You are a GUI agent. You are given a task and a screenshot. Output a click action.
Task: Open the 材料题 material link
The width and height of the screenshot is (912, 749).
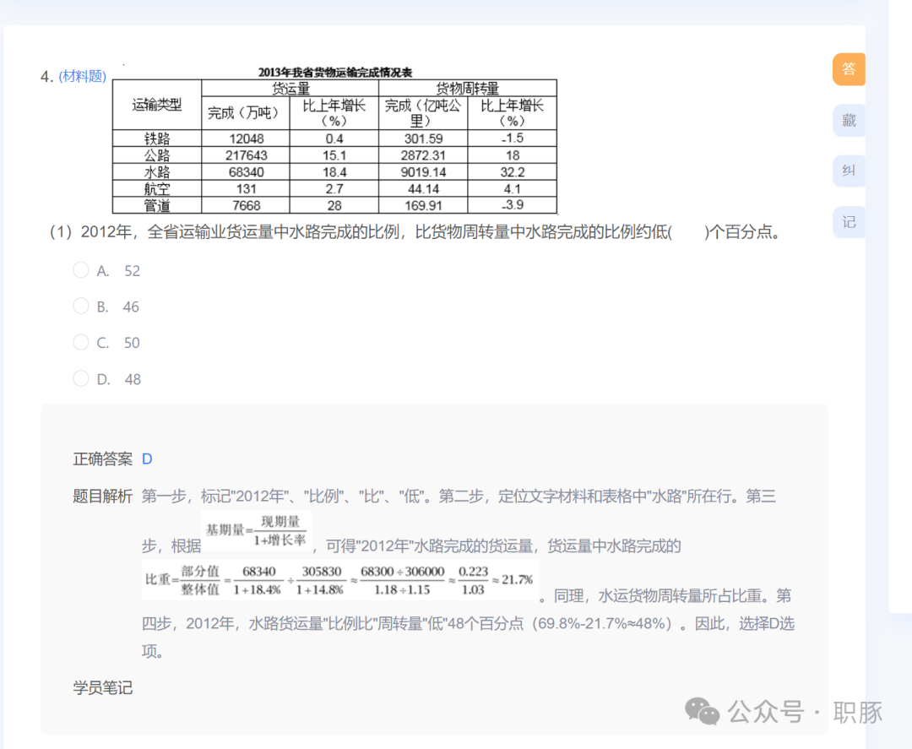click(81, 75)
